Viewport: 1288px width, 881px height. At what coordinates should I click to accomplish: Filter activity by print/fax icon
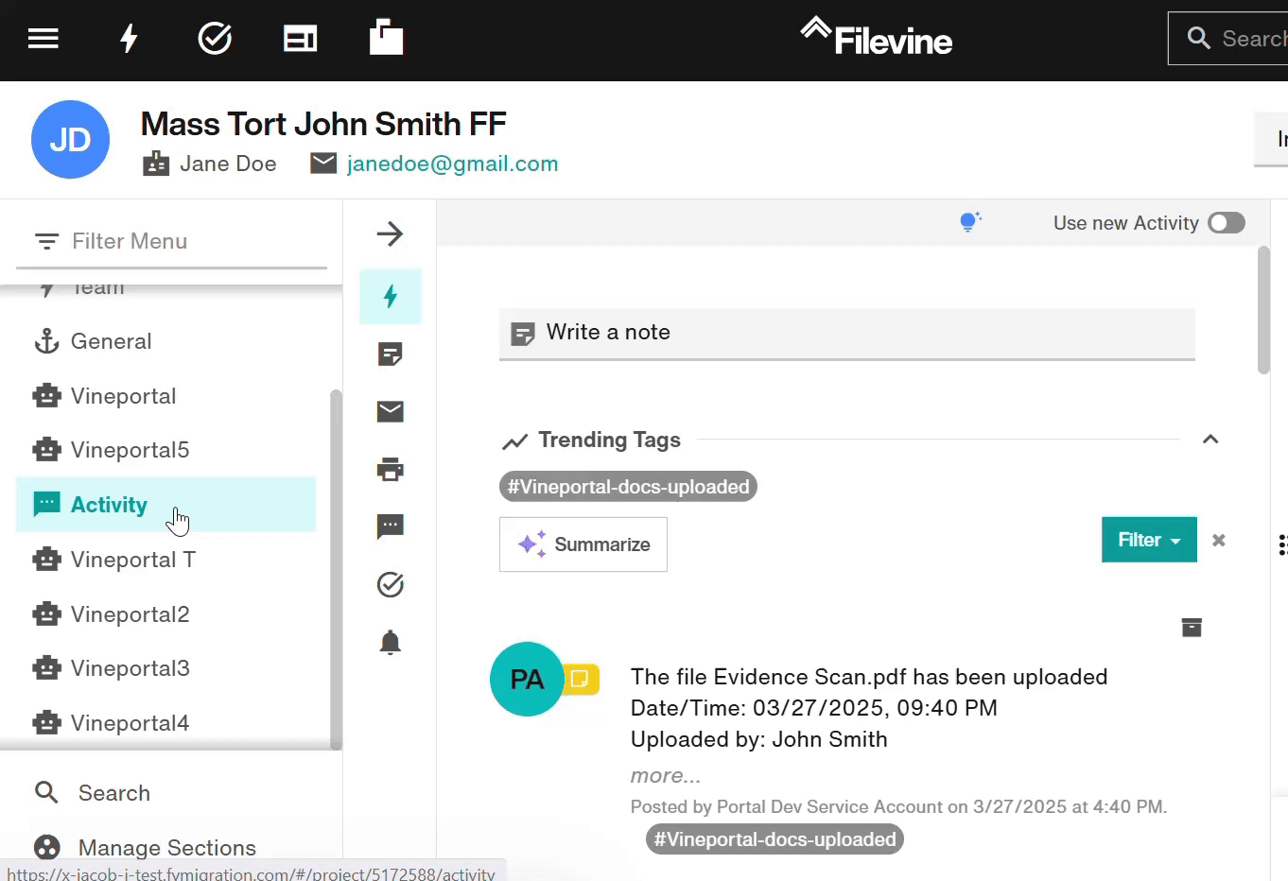(391, 469)
